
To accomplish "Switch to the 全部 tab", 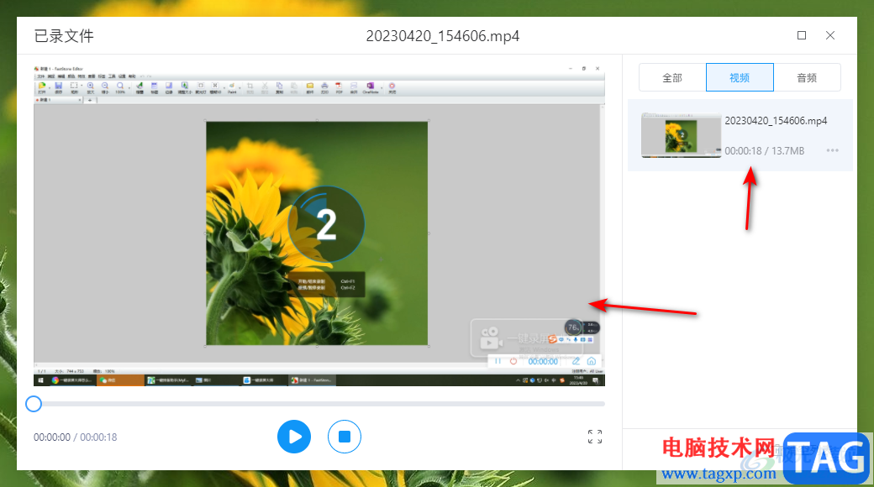I will click(x=672, y=77).
